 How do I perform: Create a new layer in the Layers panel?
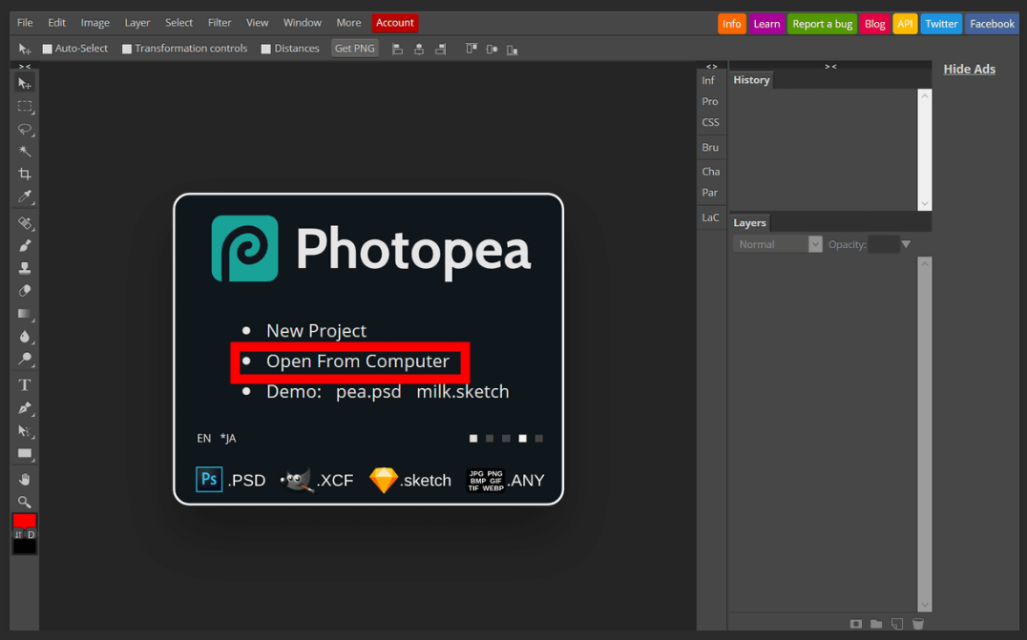(x=897, y=623)
